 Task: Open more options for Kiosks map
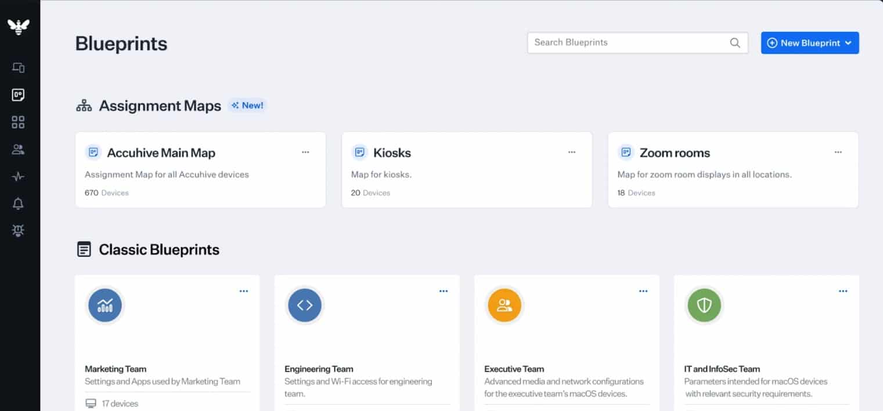(572, 152)
